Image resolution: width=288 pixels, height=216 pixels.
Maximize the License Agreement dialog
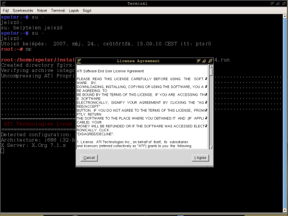click(204, 61)
